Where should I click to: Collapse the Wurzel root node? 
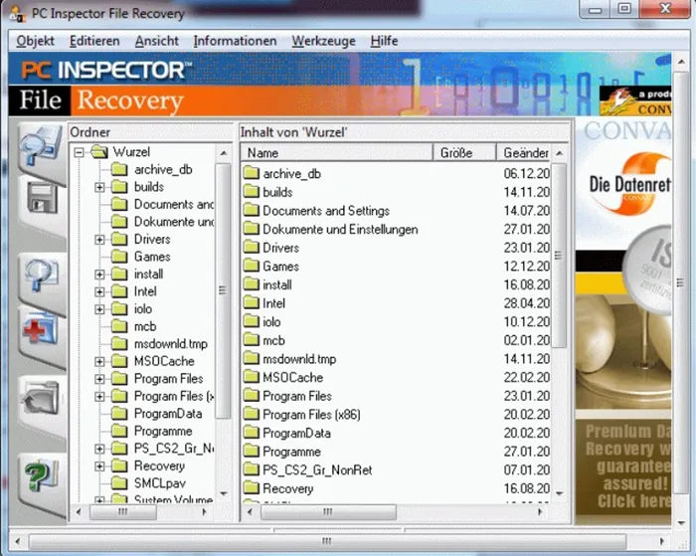[79, 152]
